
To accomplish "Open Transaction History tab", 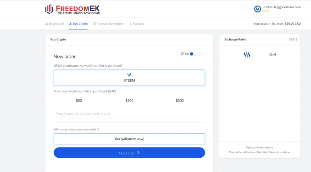I will [108, 23].
